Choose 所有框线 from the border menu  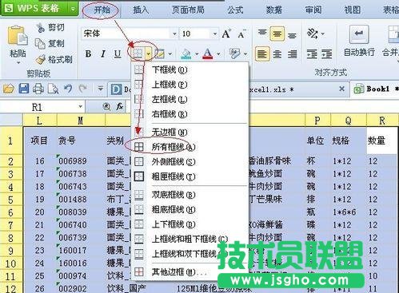(190, 147)
